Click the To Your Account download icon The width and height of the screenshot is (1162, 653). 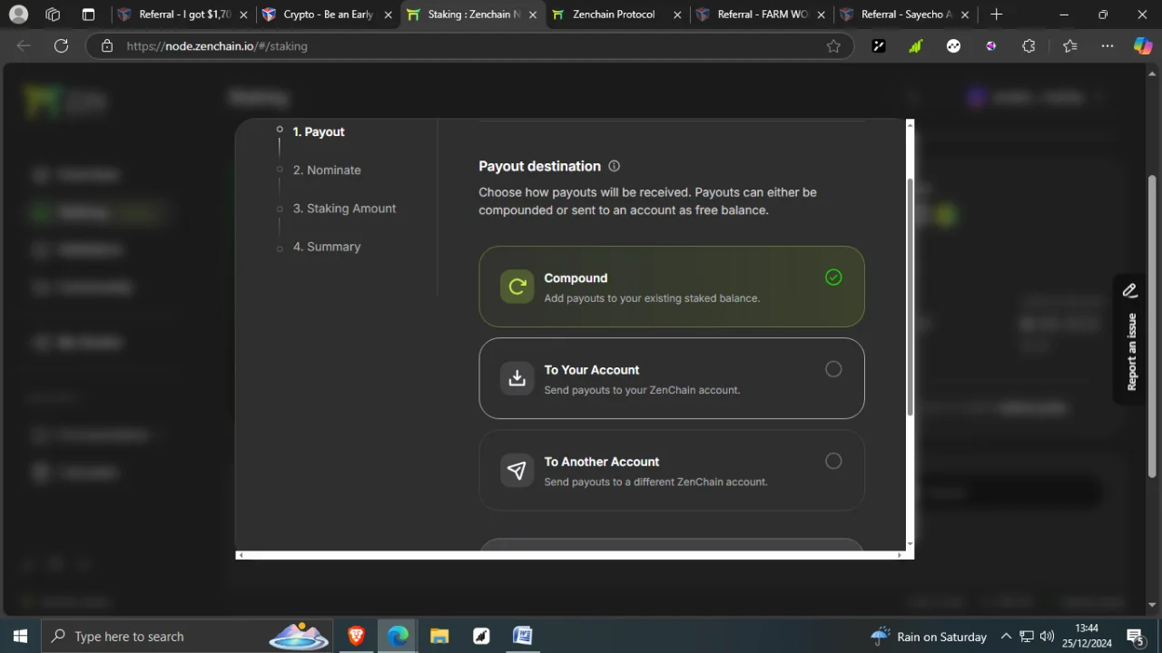coord(517,378)
